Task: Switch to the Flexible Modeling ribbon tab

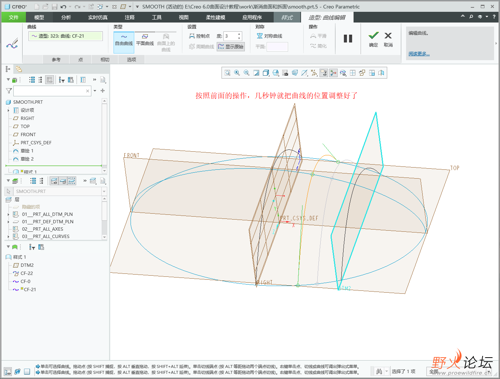Action: (x=216, y=17)
